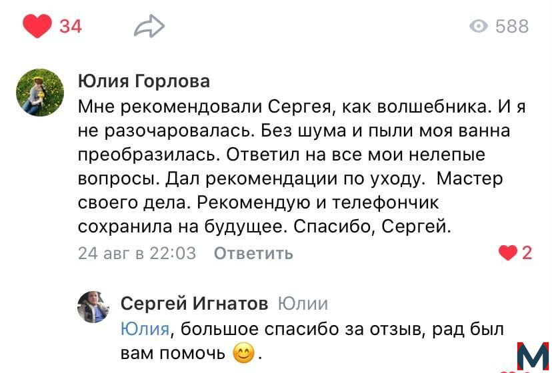552x373 pixels.
Task: Open Сергей Игнатов's profile avatar
Action: [x=93, y=307]
